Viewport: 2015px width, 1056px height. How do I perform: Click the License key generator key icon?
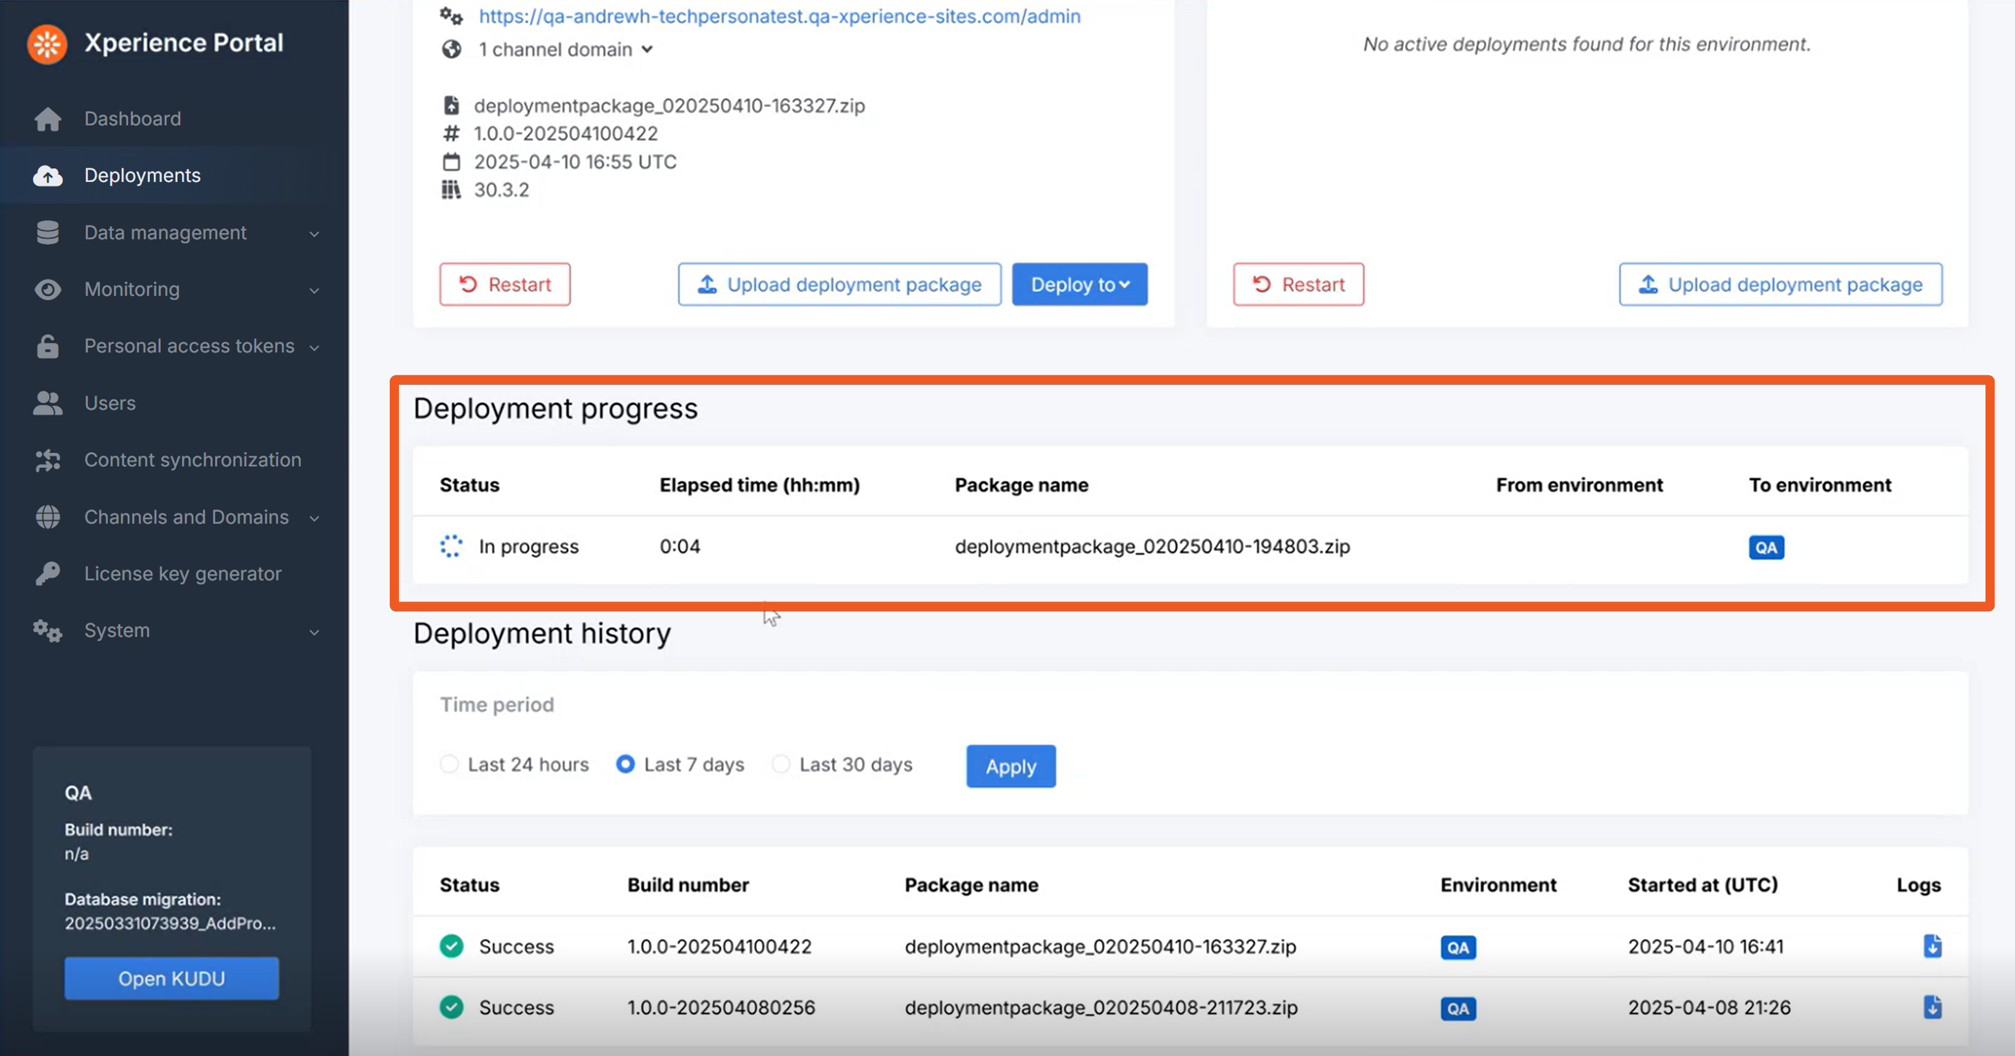[48, 574]
